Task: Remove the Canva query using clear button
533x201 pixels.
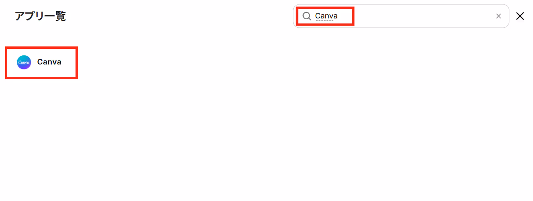Action: tap(498, 16)
